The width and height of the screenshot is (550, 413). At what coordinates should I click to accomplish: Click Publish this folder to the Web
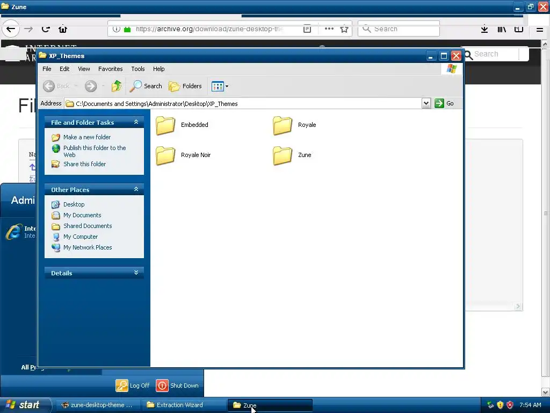click(95, 151)
